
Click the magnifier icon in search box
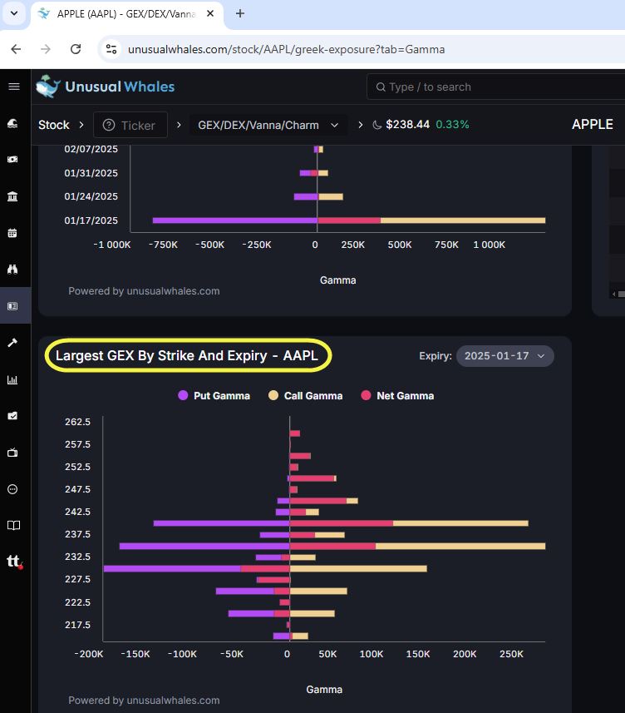(381, 87)
